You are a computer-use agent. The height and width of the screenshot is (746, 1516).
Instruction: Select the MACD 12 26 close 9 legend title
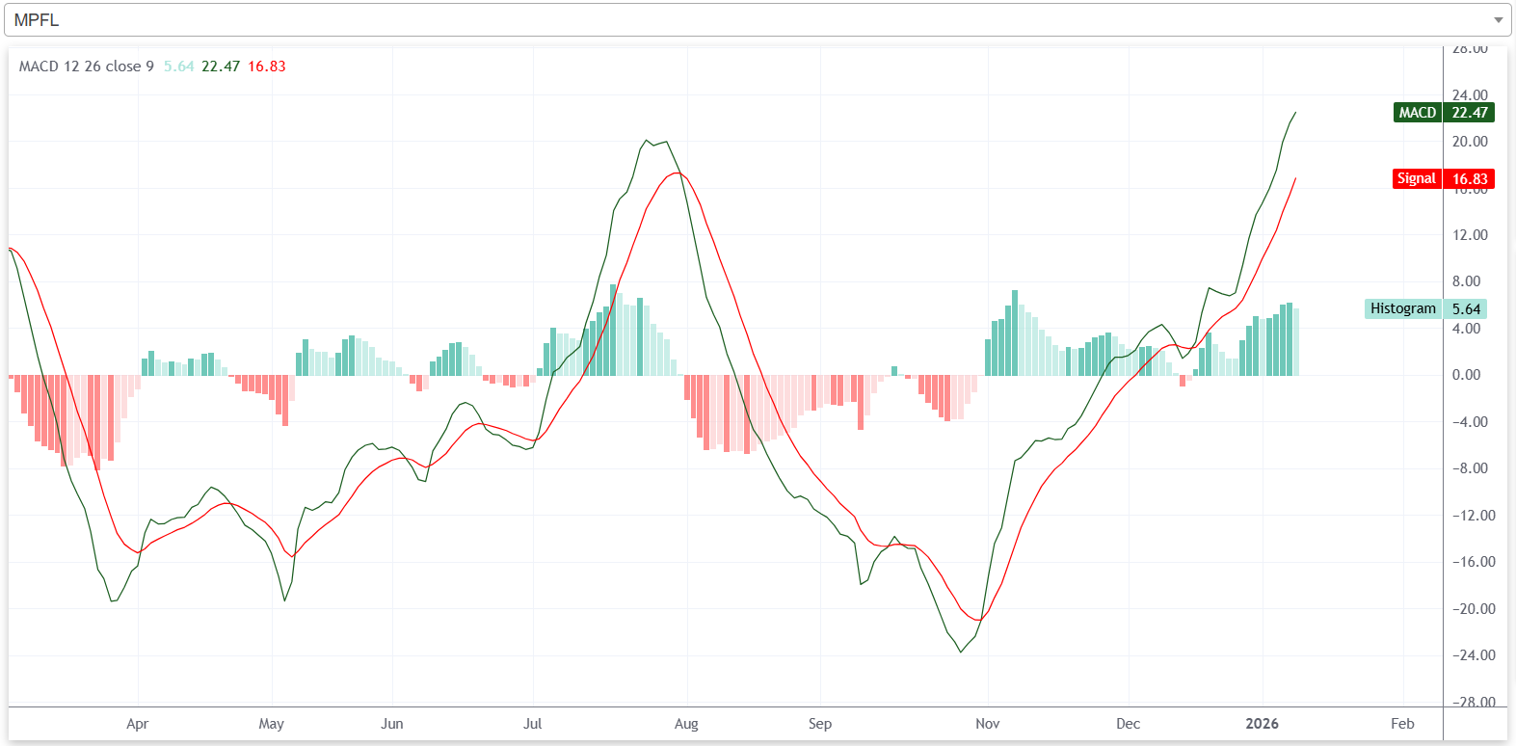point(86,67)
